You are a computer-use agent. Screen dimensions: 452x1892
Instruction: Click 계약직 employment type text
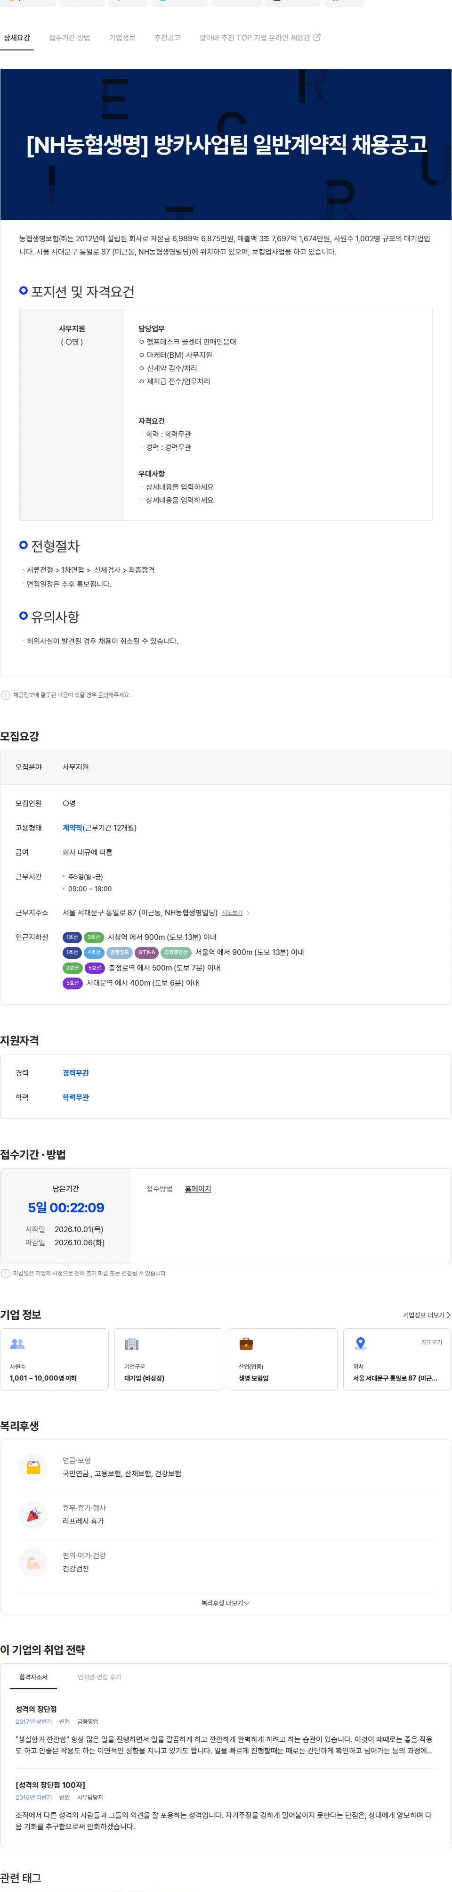[72, 828]
